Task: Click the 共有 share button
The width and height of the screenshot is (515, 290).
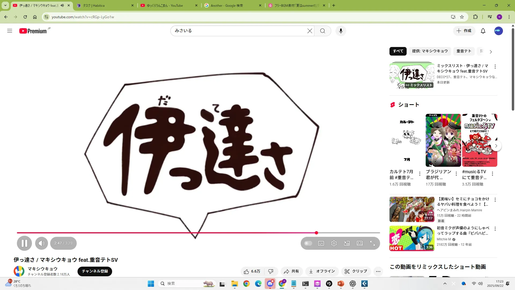Action: [x=292, y=271]
